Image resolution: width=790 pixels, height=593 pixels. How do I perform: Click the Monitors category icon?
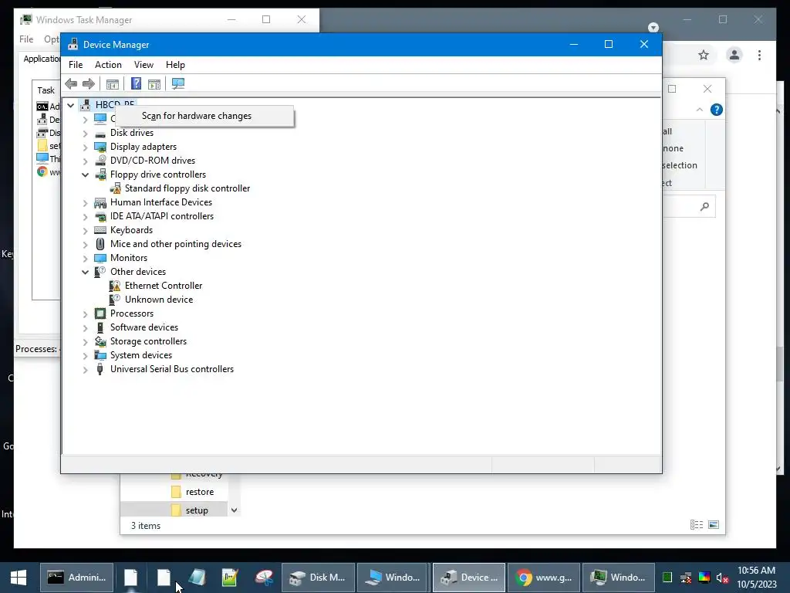(100, 258)
